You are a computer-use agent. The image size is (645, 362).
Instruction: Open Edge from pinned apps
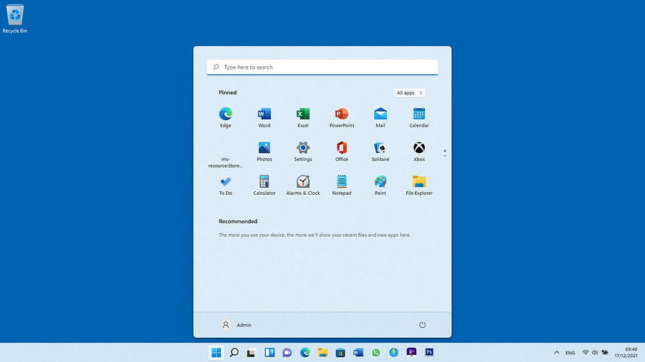(225, 117)
